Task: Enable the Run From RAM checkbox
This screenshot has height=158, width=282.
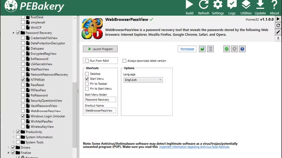Action: [x=87, y=61]
